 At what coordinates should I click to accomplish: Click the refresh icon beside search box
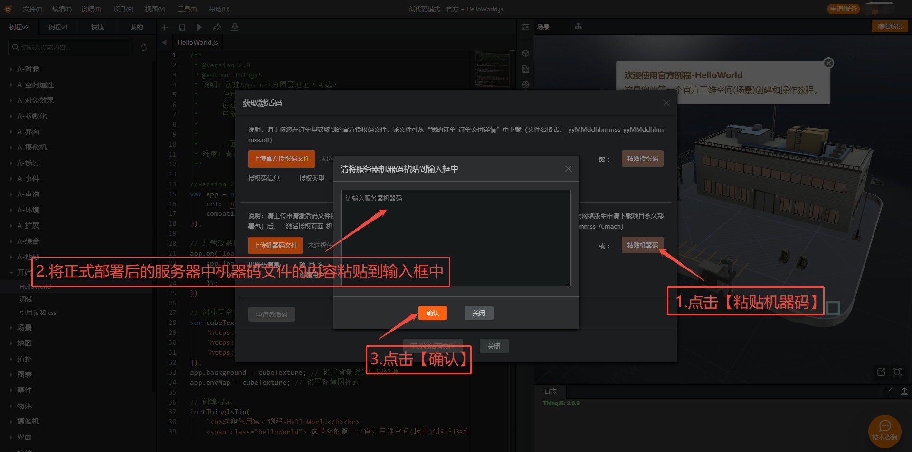coord(144,47)
